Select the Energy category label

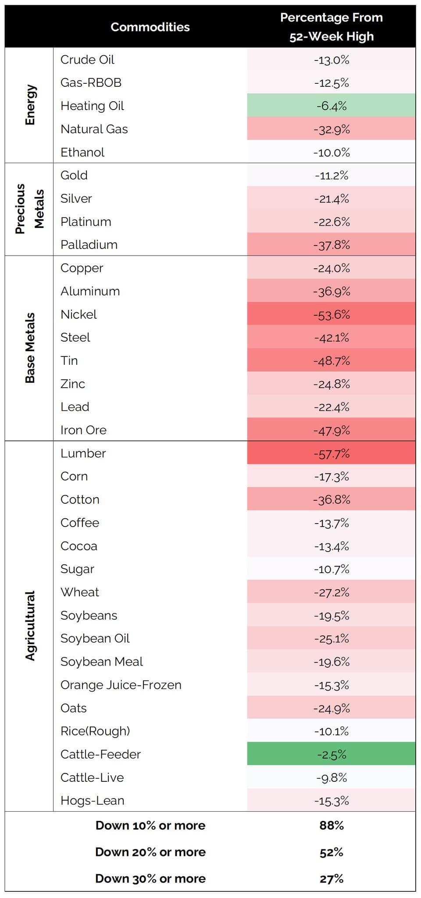(30, 105)
